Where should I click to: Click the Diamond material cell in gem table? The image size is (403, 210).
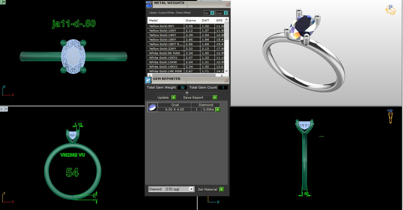(206, 105)
